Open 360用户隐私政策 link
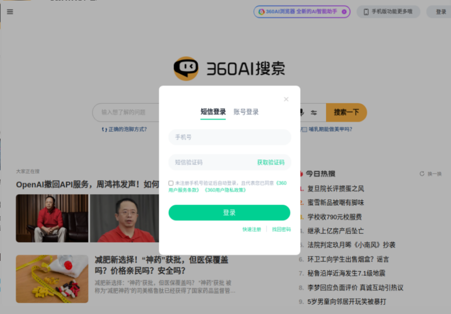 click(225, 190)
